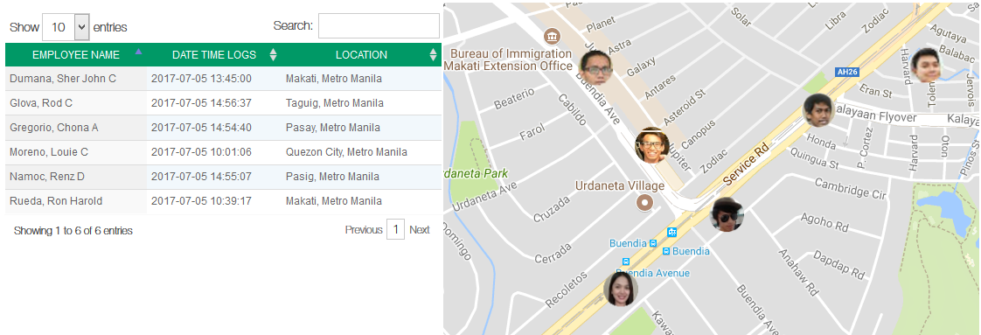Screen dimensions: 981x335
Task: Click the woman's photo marker near Buendia Avenue
Action: pyautogui.click(x=621, y=290)
